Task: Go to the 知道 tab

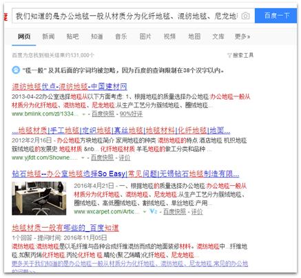Action: coord(96,36)
